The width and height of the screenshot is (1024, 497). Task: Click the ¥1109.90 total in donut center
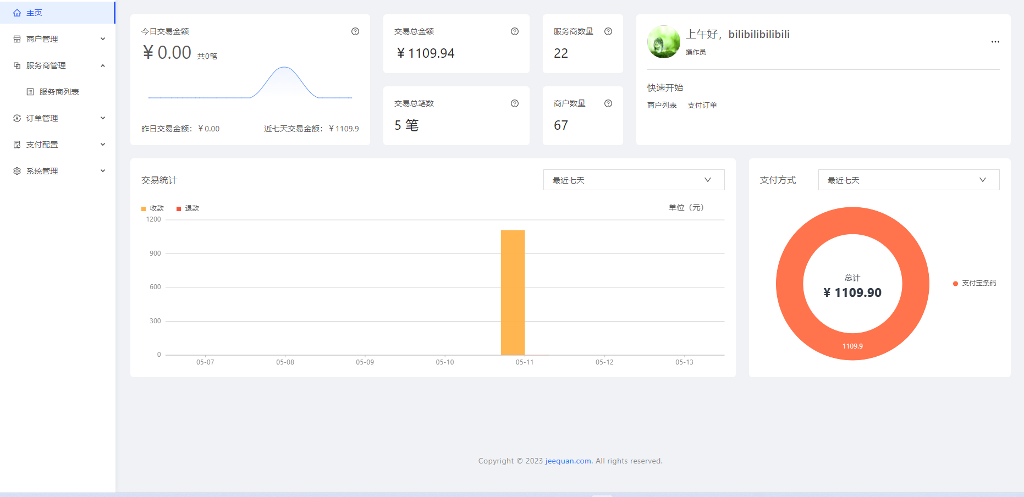pyautogui.click(x=852, y=292)
